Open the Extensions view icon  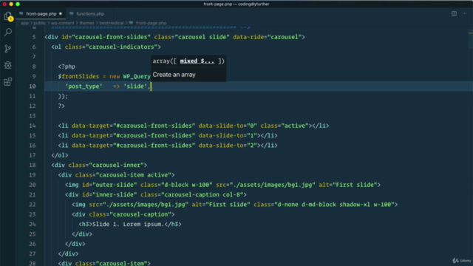(8, 81)
